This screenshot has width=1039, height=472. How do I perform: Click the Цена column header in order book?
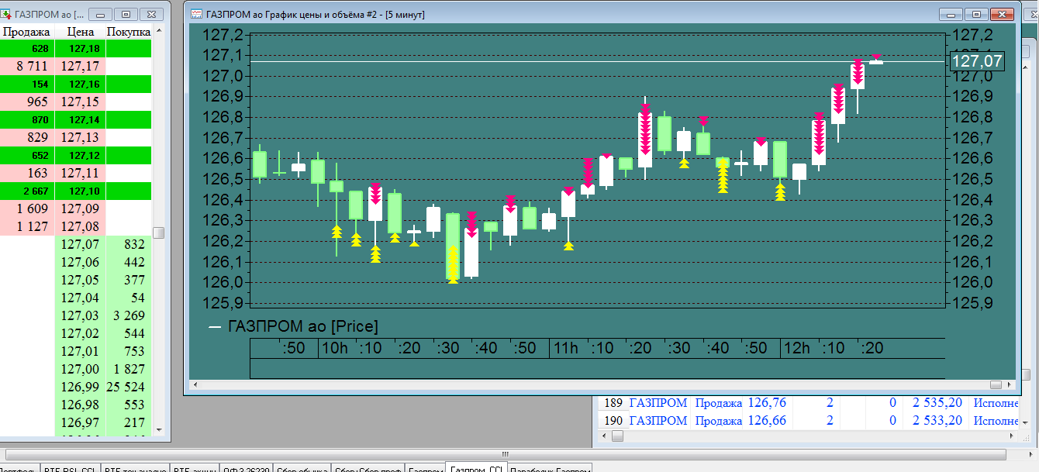81,32
